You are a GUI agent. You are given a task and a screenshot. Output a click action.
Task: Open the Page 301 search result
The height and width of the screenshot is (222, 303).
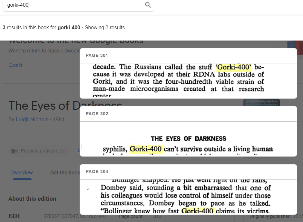pyautogui.click(x=188, y=73)
